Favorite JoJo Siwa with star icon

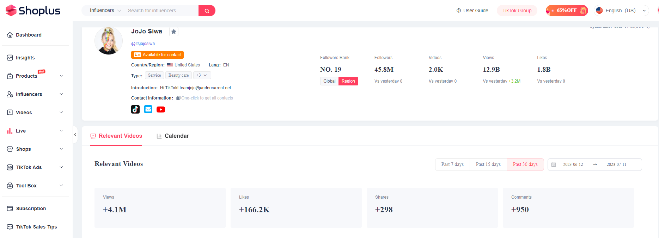[x=174, y=32]
